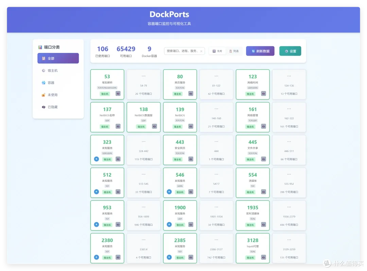Expand the 446-511 available ports range

[289, 150]
